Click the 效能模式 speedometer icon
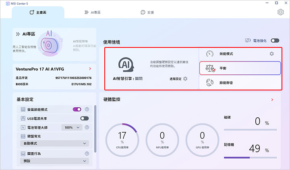Image resolution: width=290 pixels, height=170 pixels. [210, 54]
